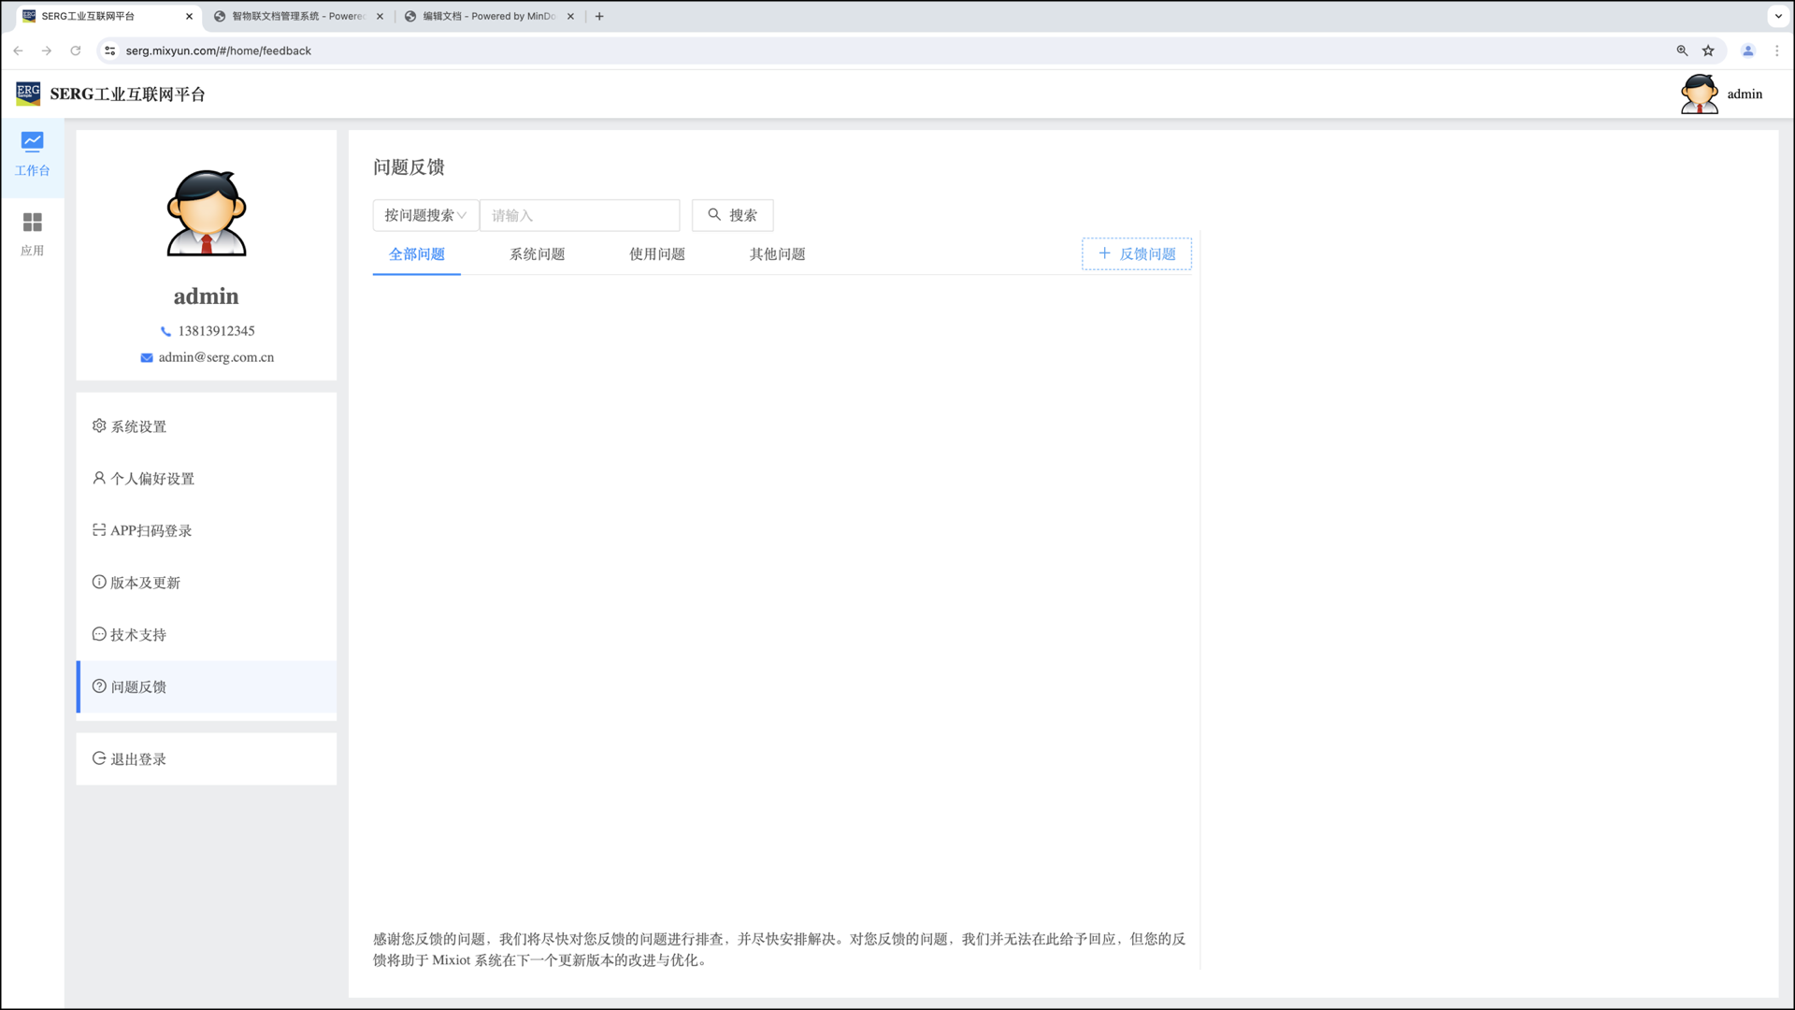Open 技术支持 technical support
Screen dimensions: 1795x1010
(x=138, y=635)
